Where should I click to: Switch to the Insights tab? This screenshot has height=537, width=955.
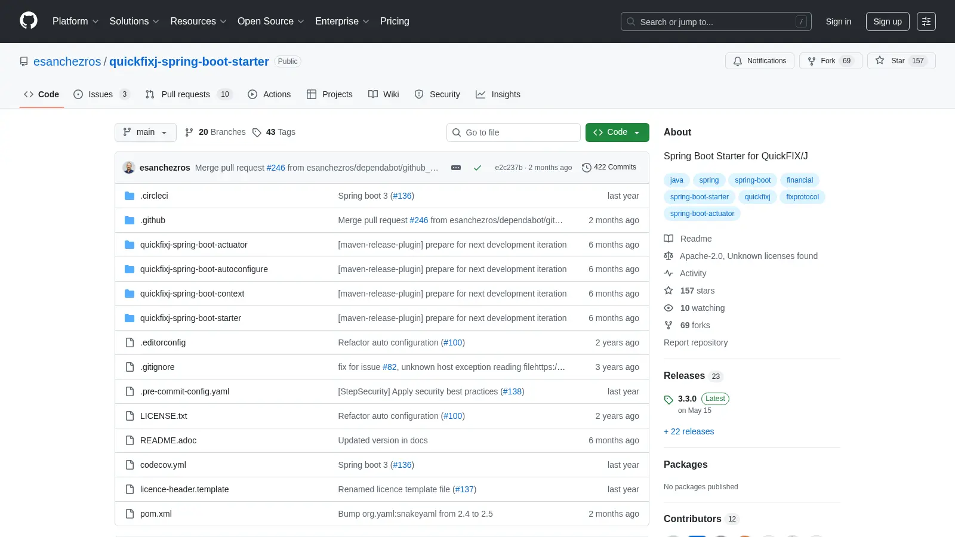[498, 94]
